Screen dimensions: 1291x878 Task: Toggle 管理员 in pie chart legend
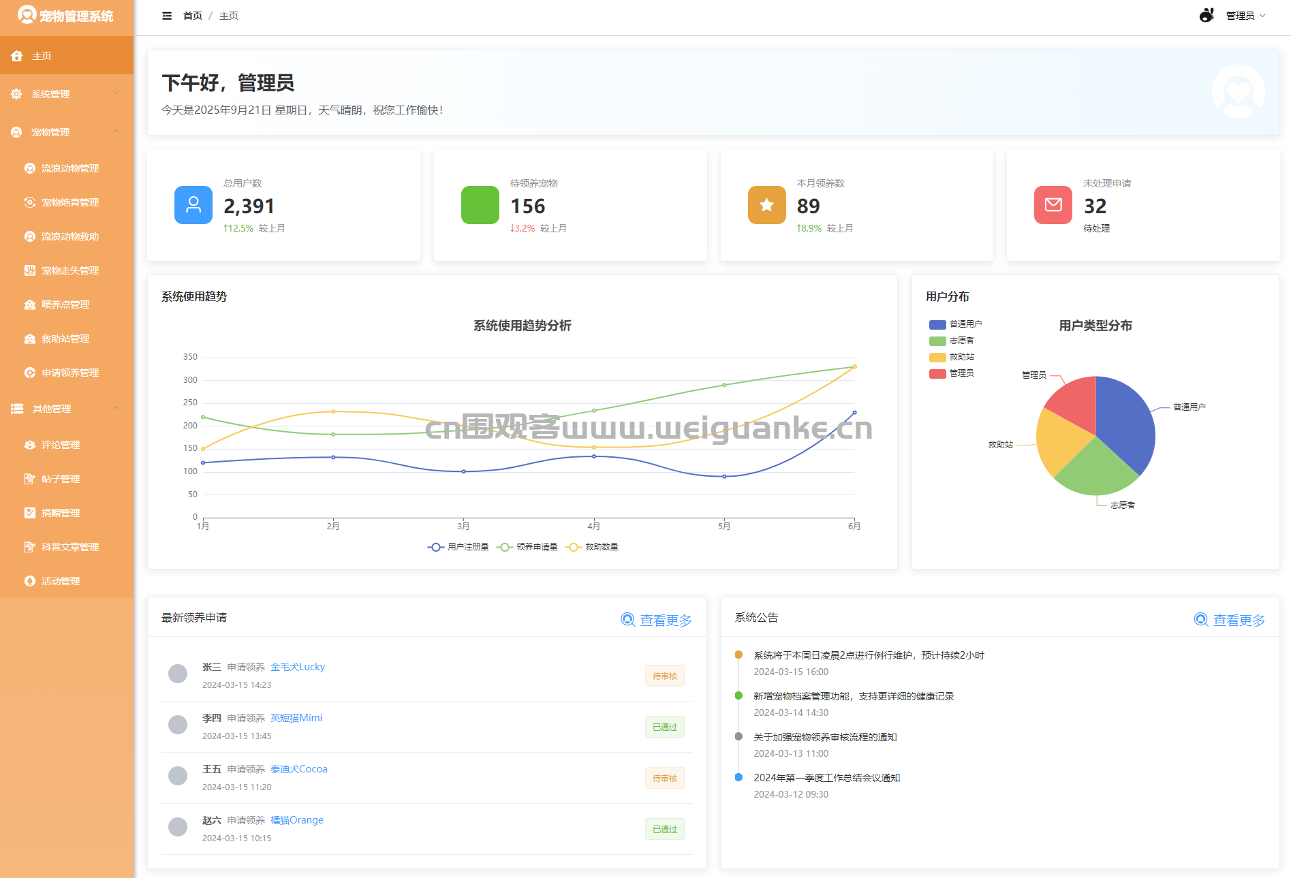point(952,373)
